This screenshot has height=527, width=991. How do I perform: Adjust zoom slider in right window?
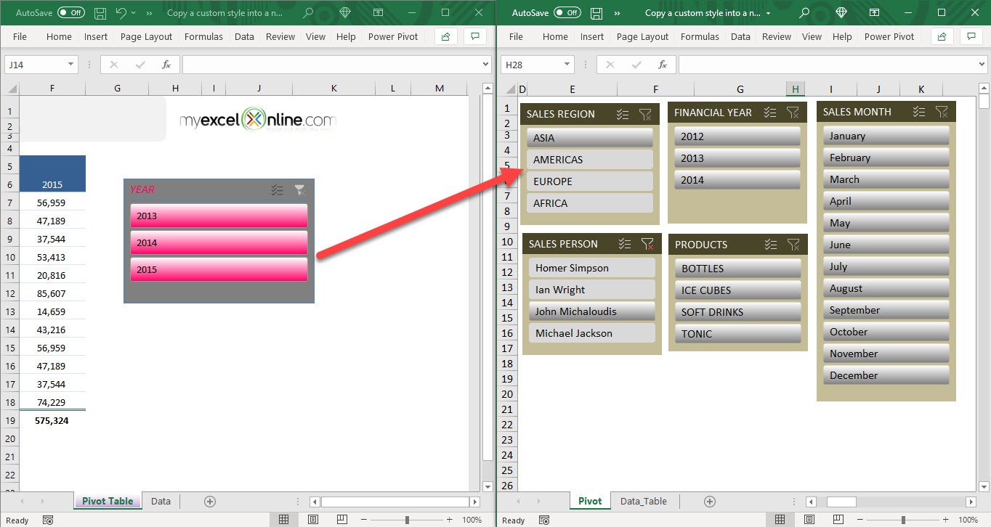pyautogui.click(x=903, y=520)
